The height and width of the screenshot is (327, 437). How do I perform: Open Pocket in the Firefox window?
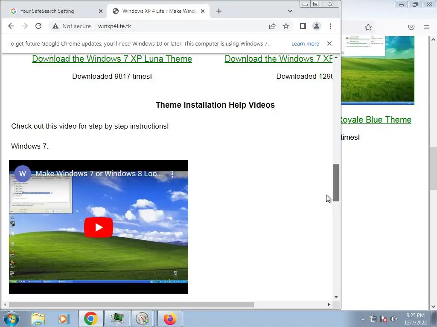411,27
